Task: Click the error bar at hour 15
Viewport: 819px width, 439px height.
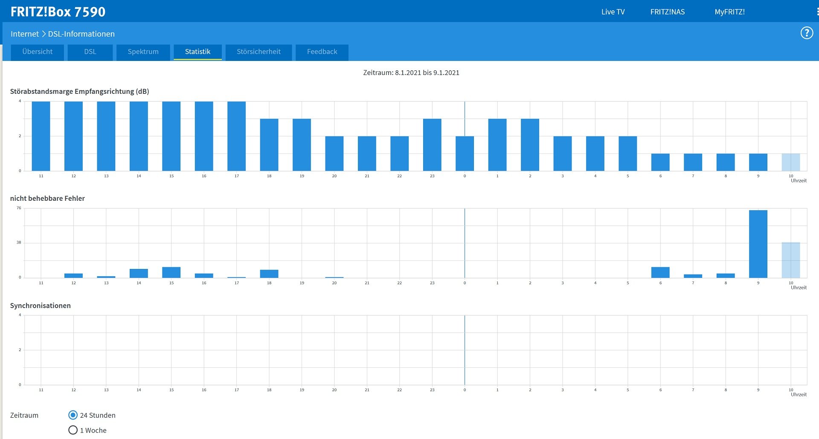Action: pyautogui.click(x=171, y=272)
